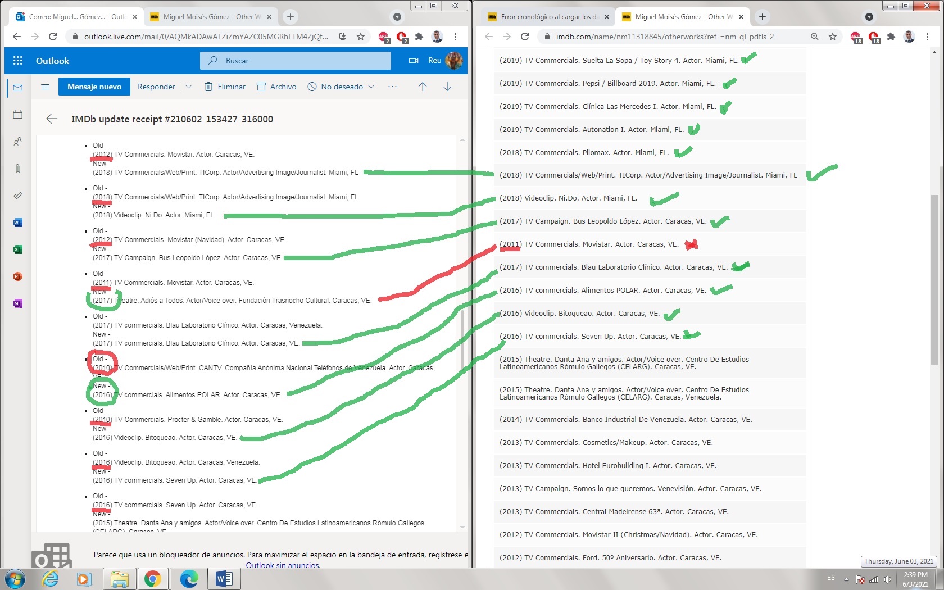The height and width of the screenshot is (590, 944).
Task: Open Calendar in Outlook sidebar
Action: [x=18, y=115]
